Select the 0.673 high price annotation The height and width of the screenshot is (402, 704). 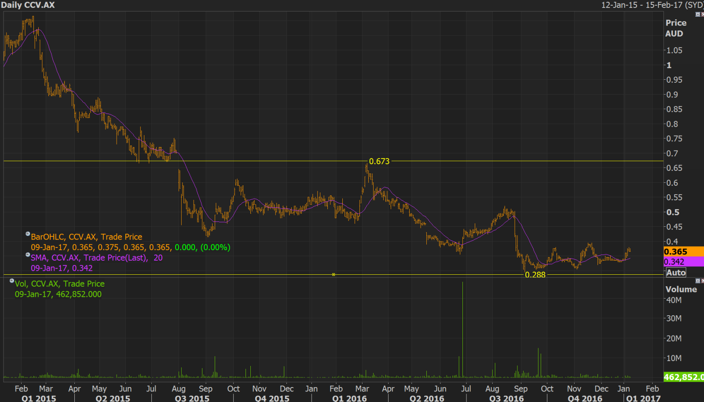[x=379, y=161]
